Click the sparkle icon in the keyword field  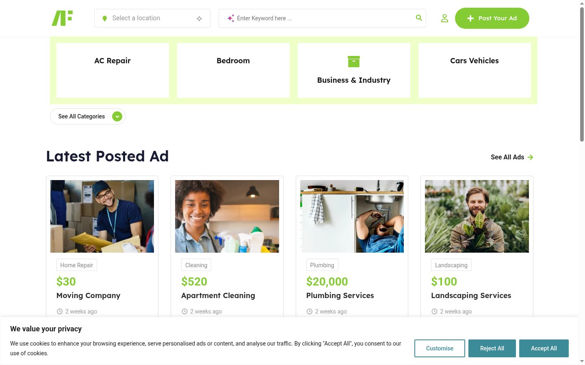pos(231,18)
